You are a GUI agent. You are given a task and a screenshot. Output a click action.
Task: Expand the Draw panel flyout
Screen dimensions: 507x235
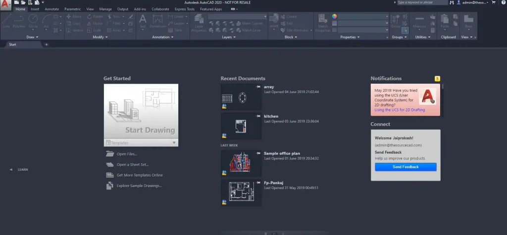click(32, 37)
